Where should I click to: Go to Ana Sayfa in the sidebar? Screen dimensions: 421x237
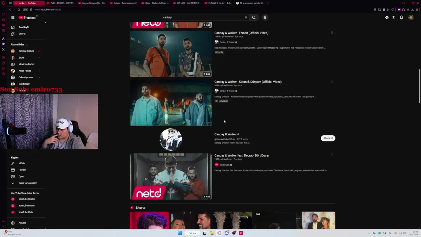pyautogui.click(x=24, y=27)
